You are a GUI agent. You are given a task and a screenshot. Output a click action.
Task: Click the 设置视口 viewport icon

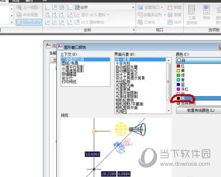(140, 8)
